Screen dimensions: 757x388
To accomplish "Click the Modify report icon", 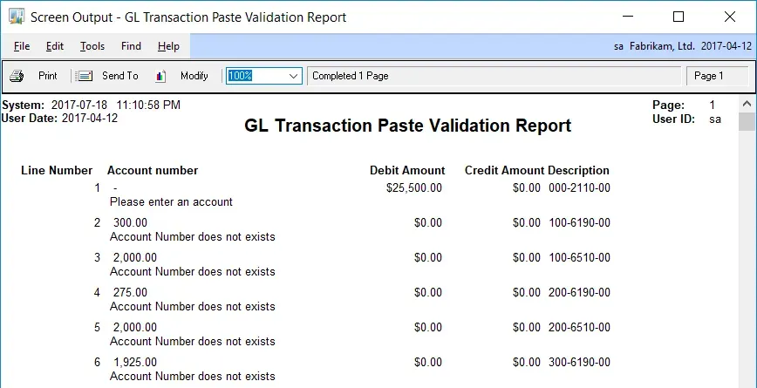I will 160,76.
